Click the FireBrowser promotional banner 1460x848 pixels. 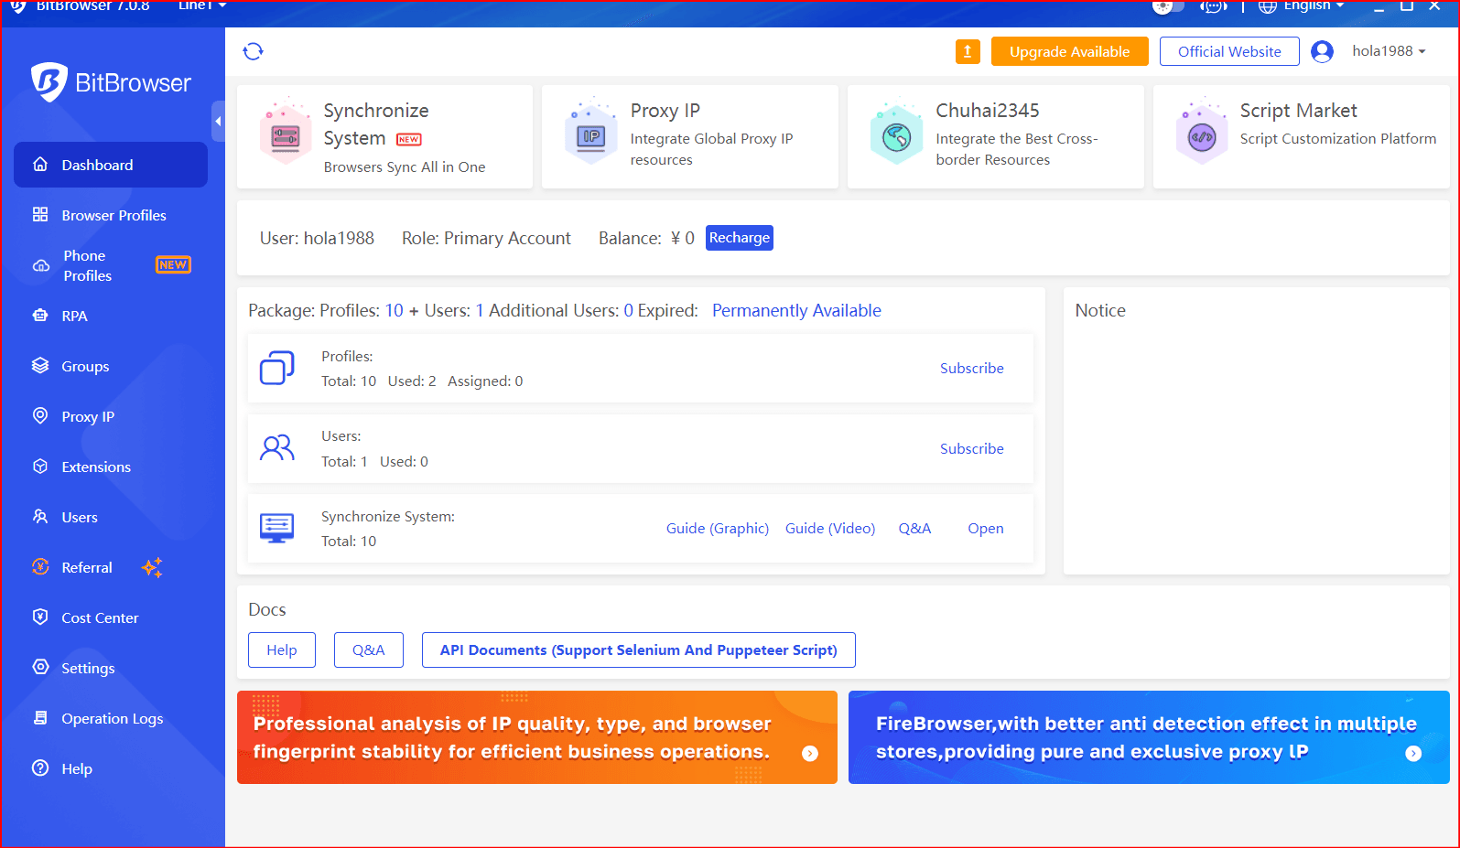[1148, 737]
